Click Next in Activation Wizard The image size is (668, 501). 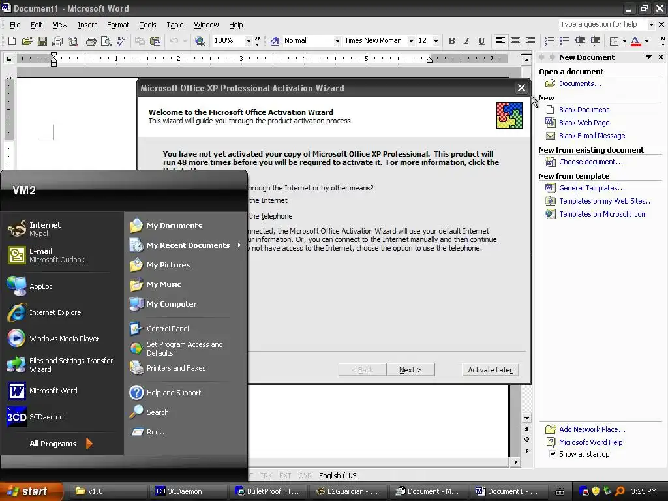[x=411, y=370]
